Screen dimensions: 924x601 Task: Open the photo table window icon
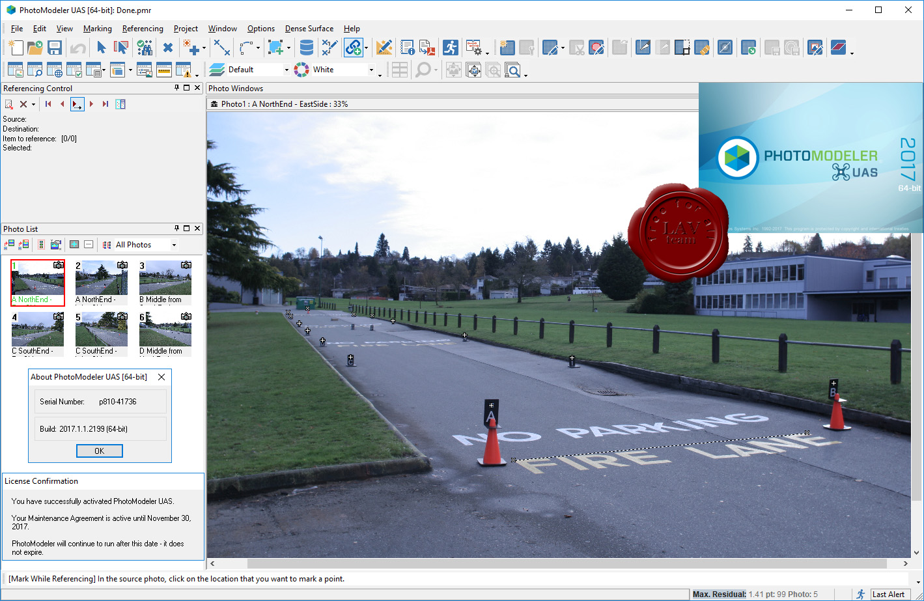pos(15,70)
